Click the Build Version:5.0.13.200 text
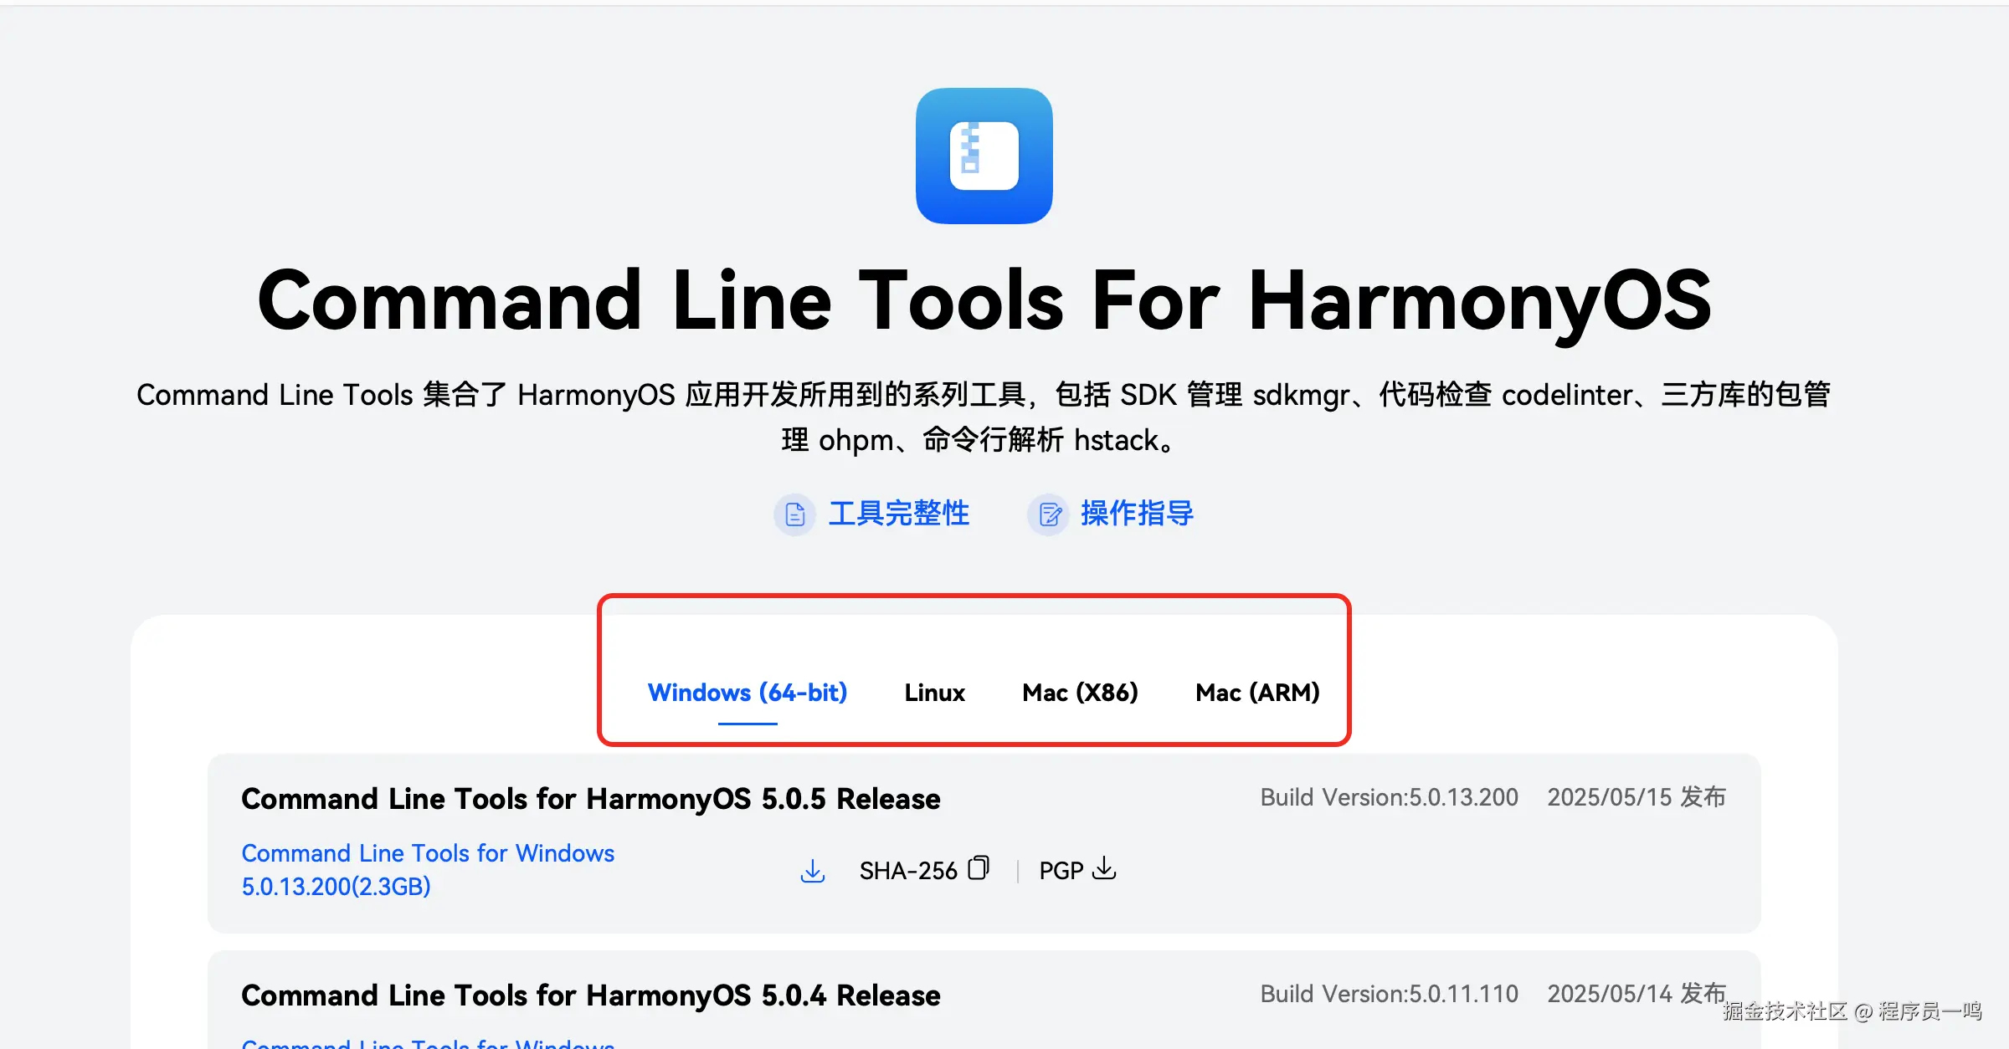Viewport: 2009px width, 1049px height. [x=1390, y=797]
